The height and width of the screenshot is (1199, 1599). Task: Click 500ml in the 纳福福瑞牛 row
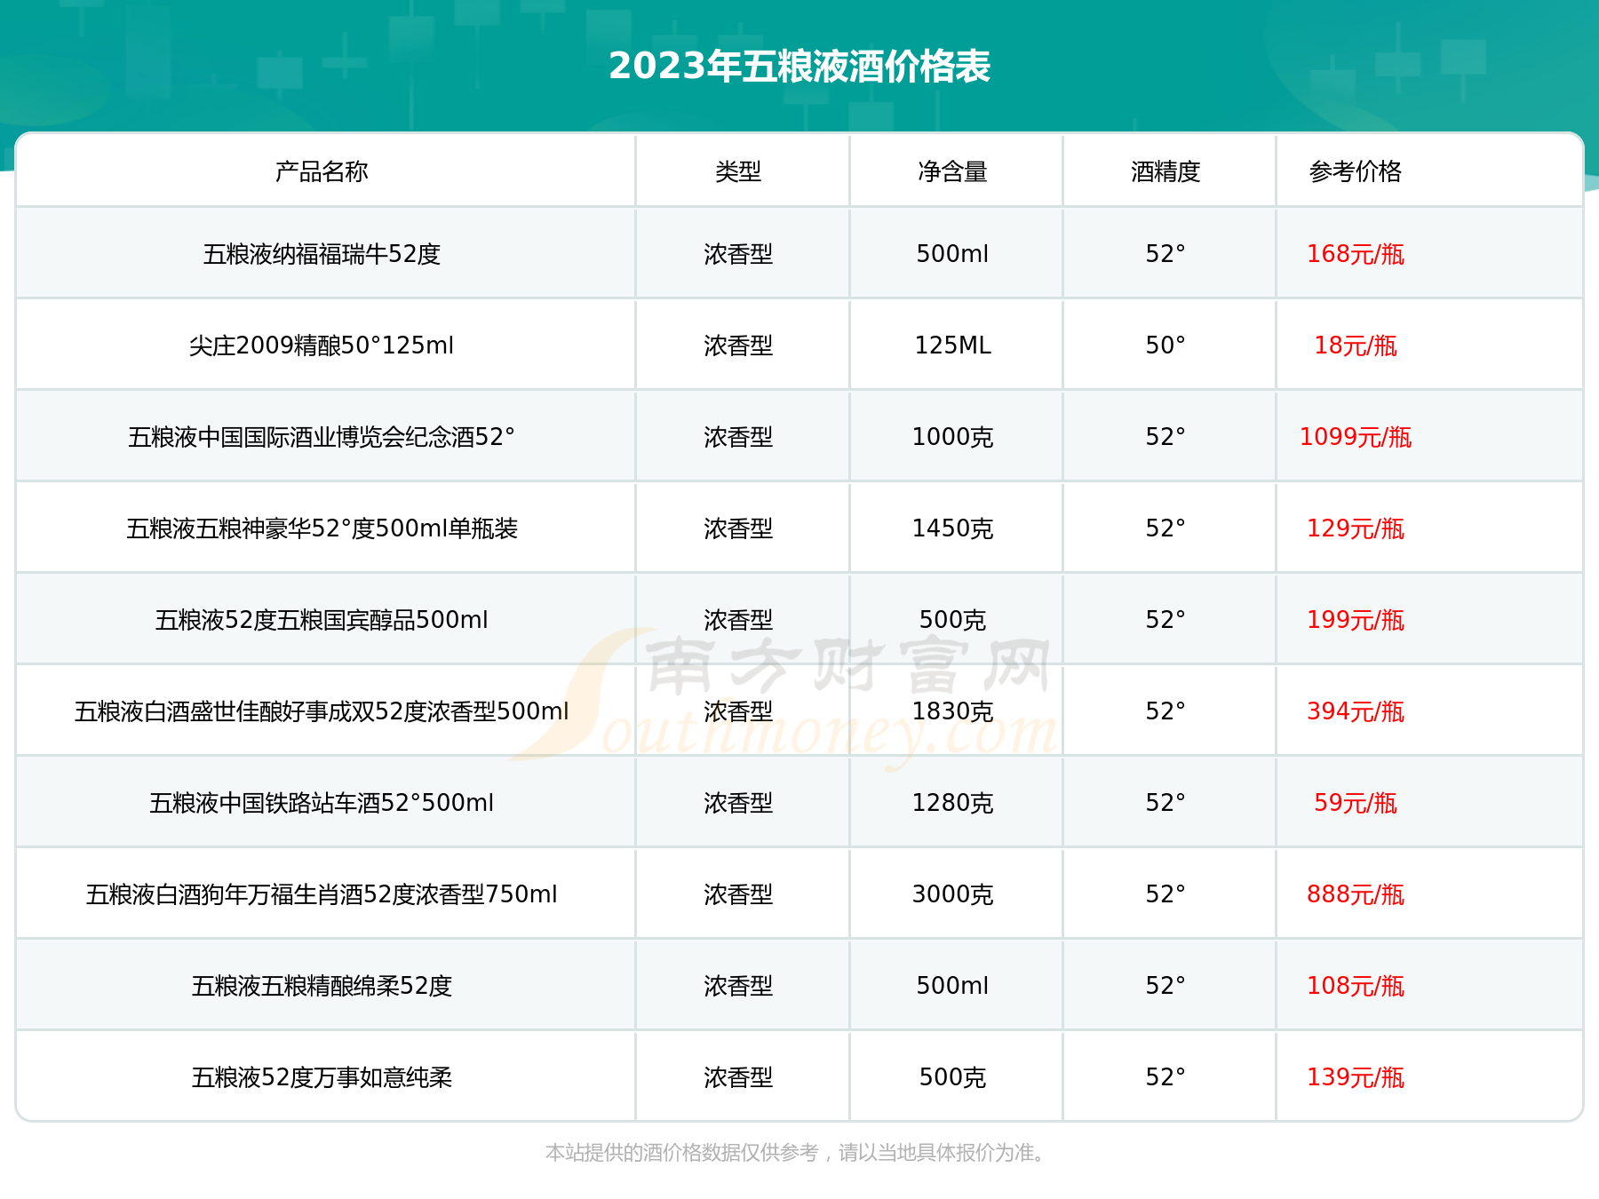(952, 254)
